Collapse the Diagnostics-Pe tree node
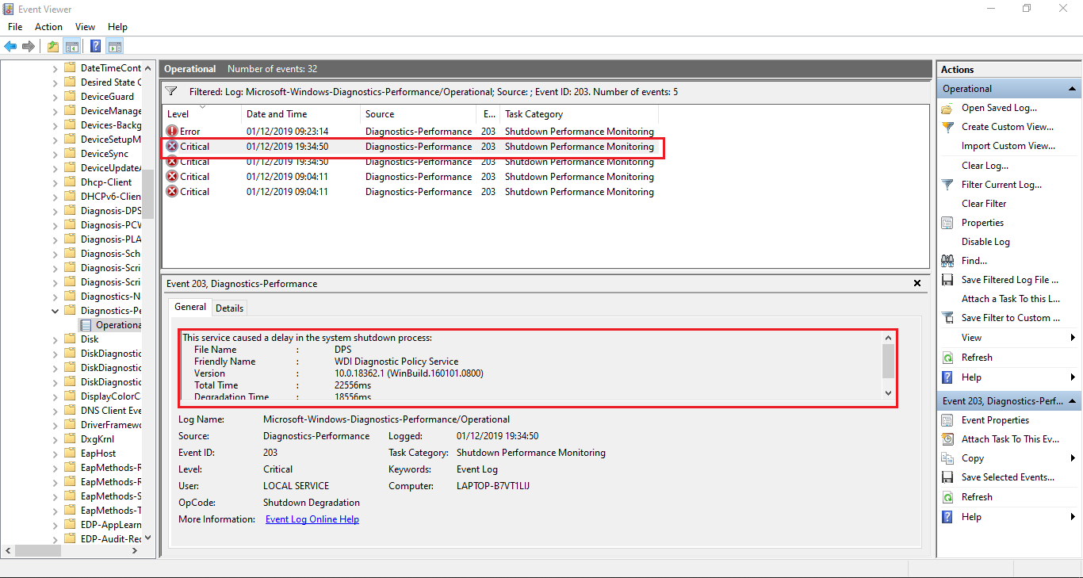Image resolution: width=1083 pixels, height=578 pixels. click(55, 311)
